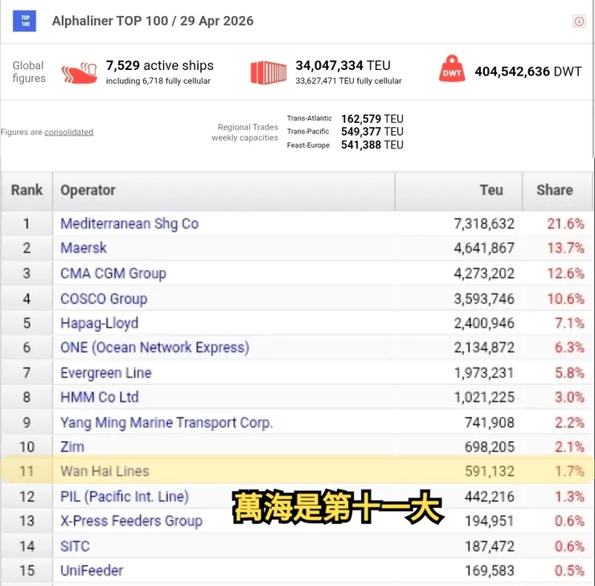Open Mediterranean Shg Co operator link
Viewport: 595px width, 586px height.
click(x=129, y=223)
